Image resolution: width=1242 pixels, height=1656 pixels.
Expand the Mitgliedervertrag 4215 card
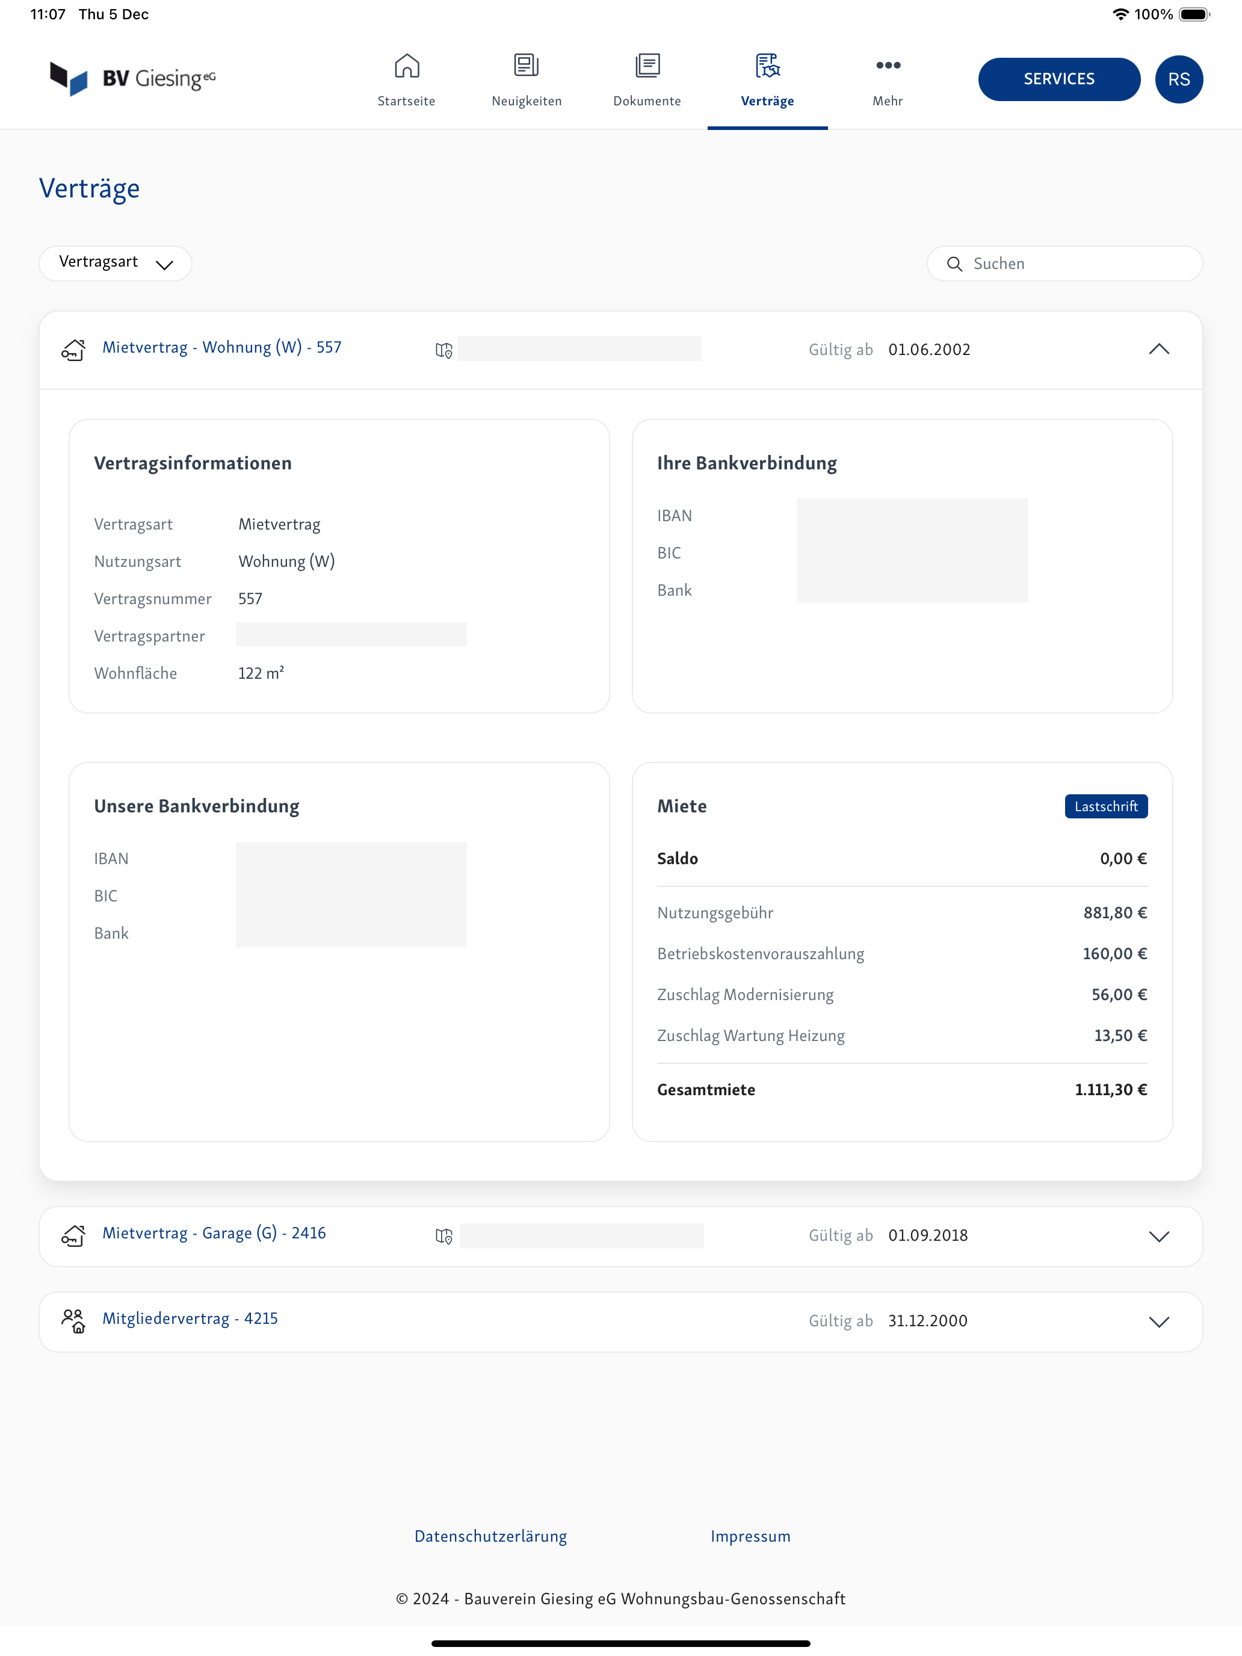pyautogui.click(x=1158, y=1322)
